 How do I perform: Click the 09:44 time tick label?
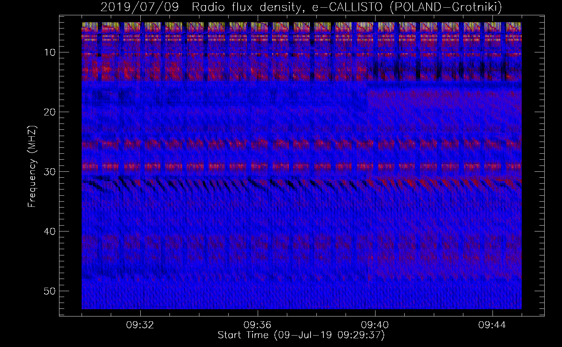492,325
